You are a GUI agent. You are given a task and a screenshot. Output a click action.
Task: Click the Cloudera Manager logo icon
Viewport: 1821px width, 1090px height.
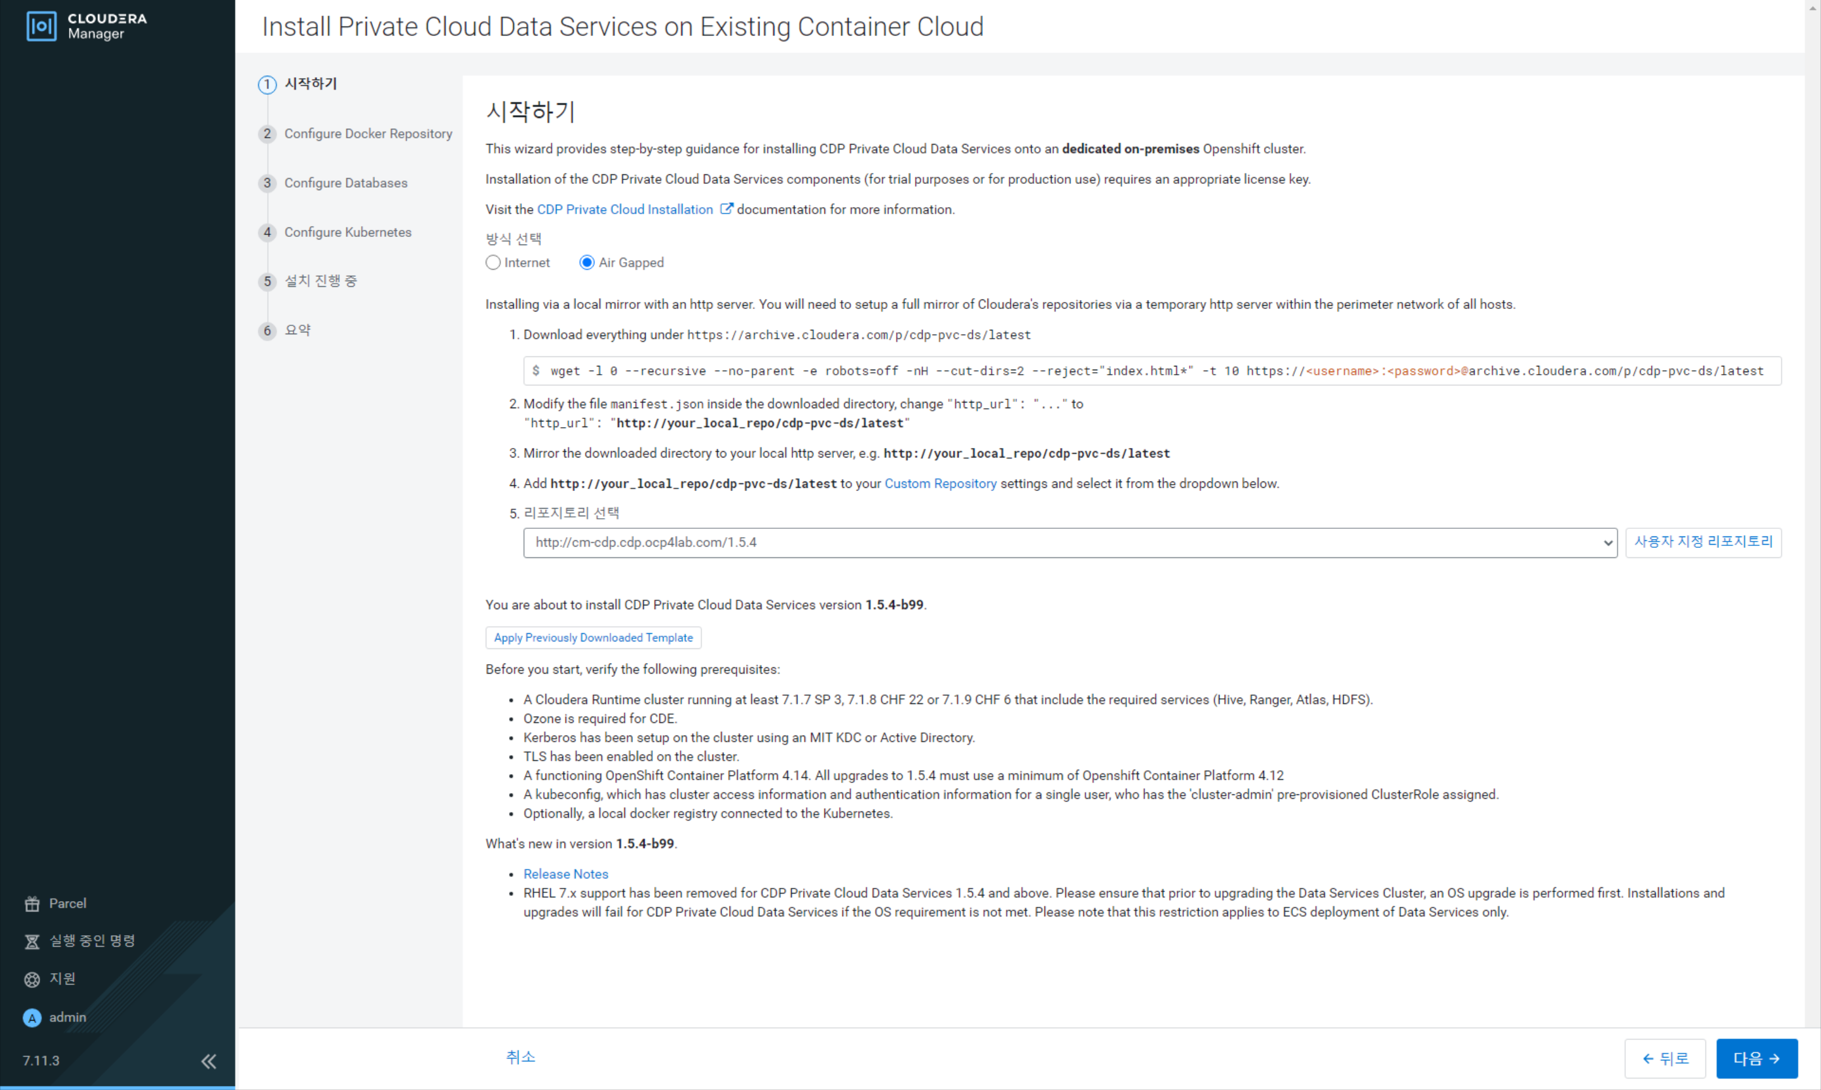tap(41, 27)
